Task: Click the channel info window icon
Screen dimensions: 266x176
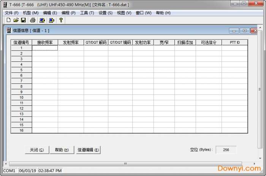Action: click(x=9, y=30)
